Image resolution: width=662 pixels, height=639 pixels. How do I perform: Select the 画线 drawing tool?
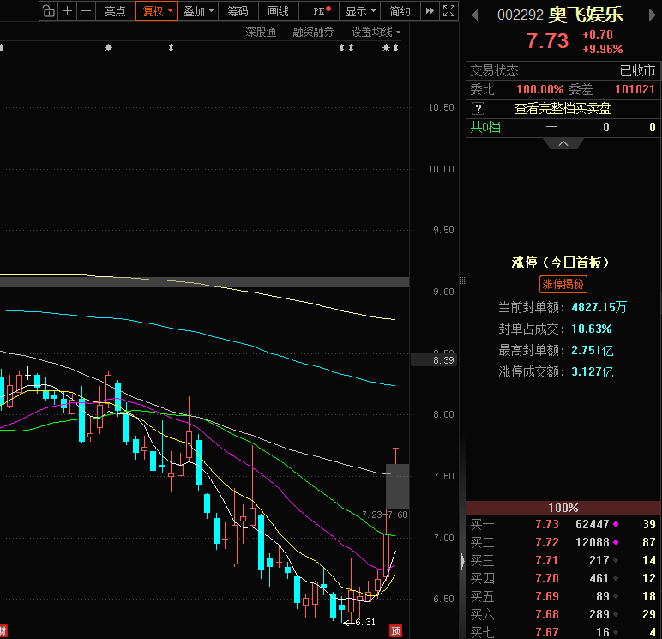278,11
